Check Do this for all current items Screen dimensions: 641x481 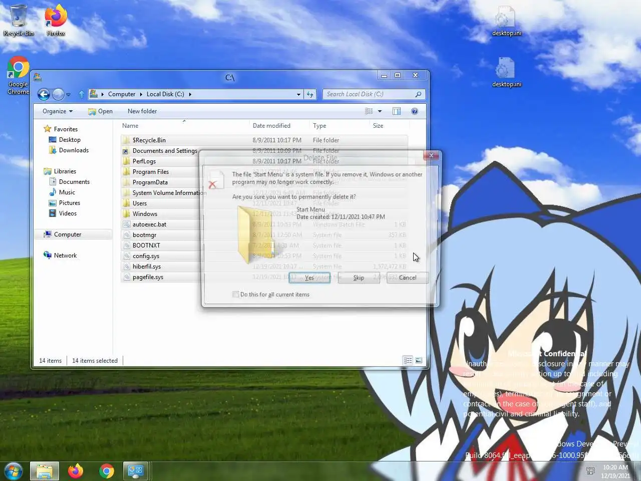235,295
